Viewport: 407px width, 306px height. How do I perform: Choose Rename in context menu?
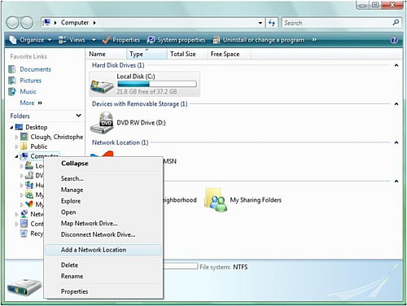(x=103, y=276)
